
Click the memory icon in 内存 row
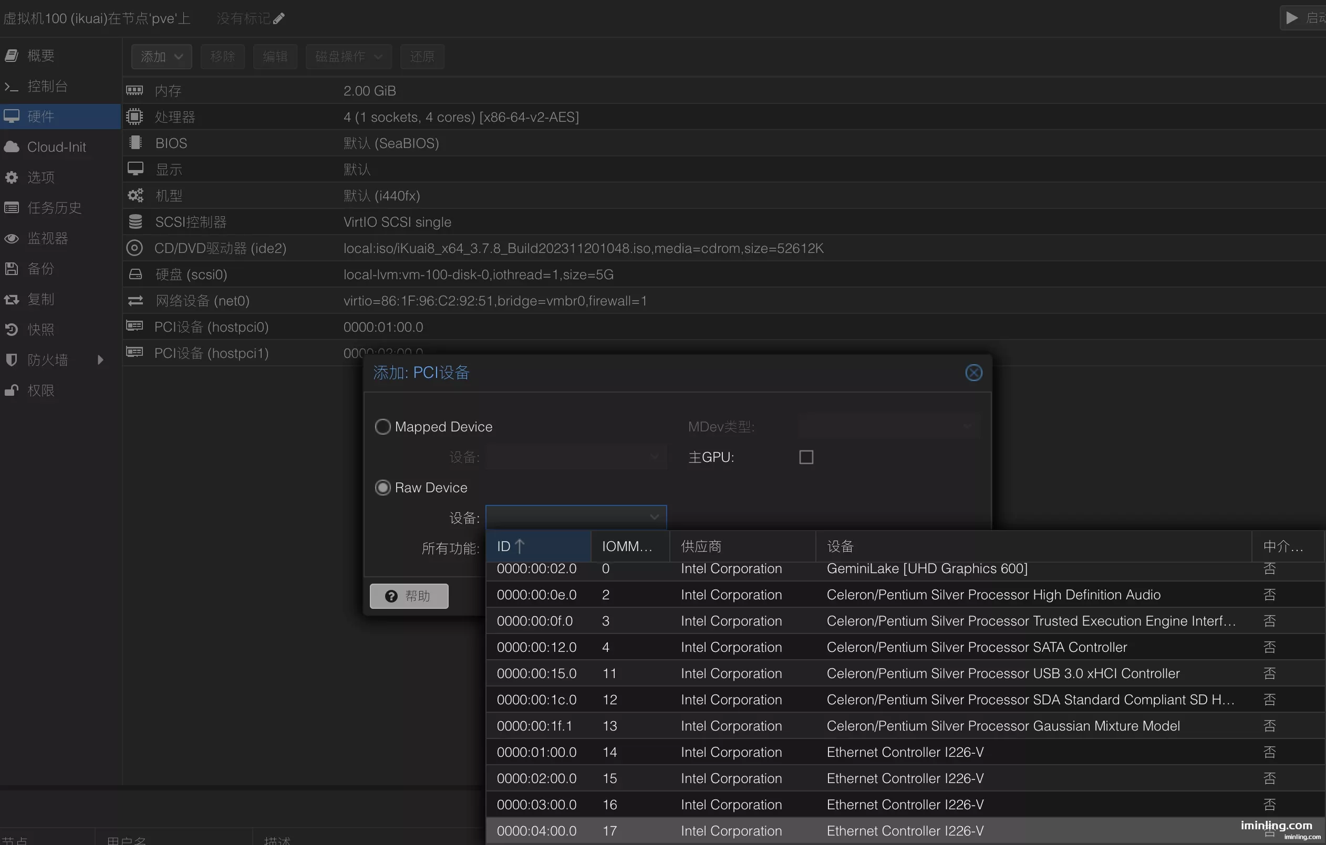click(x=134, y=90)
